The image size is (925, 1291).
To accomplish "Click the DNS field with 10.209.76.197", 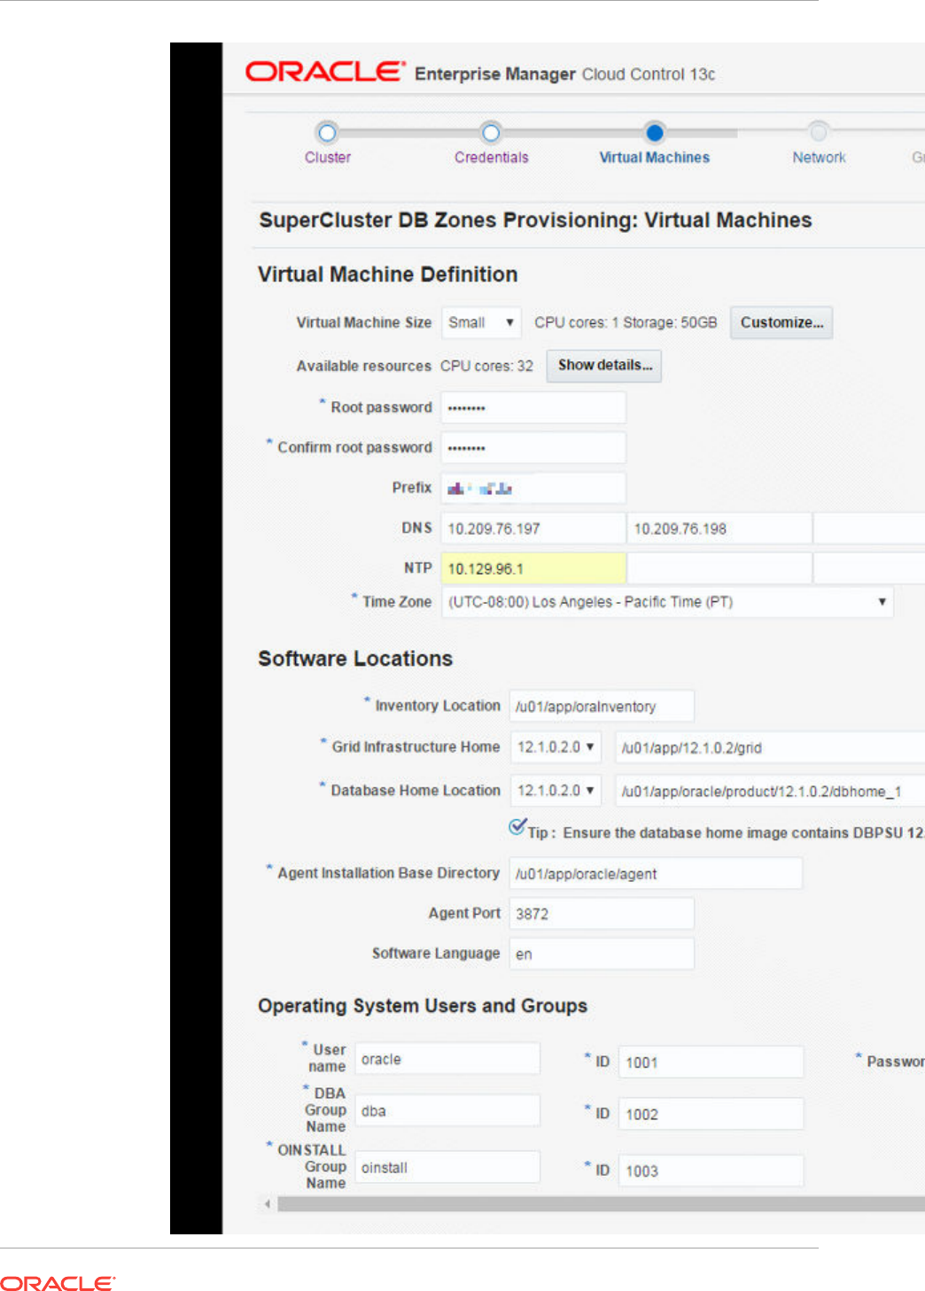I will (533, 529).
